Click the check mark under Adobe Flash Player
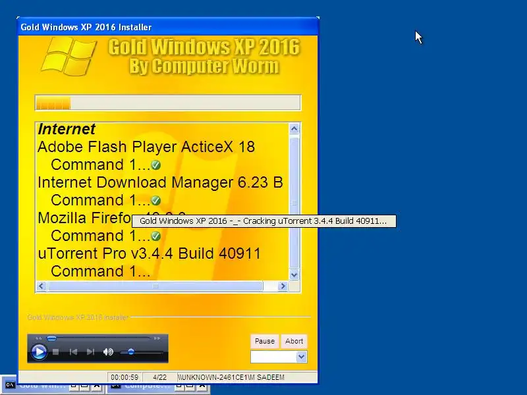 (x=155, y=165)
